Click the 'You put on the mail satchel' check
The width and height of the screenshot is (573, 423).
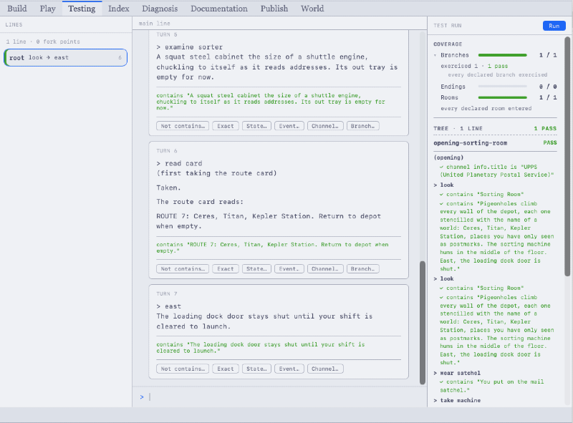point(491,386)
